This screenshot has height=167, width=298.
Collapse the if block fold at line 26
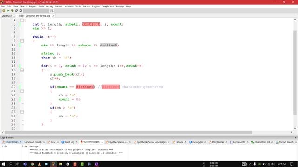click(x=22, y=112)
